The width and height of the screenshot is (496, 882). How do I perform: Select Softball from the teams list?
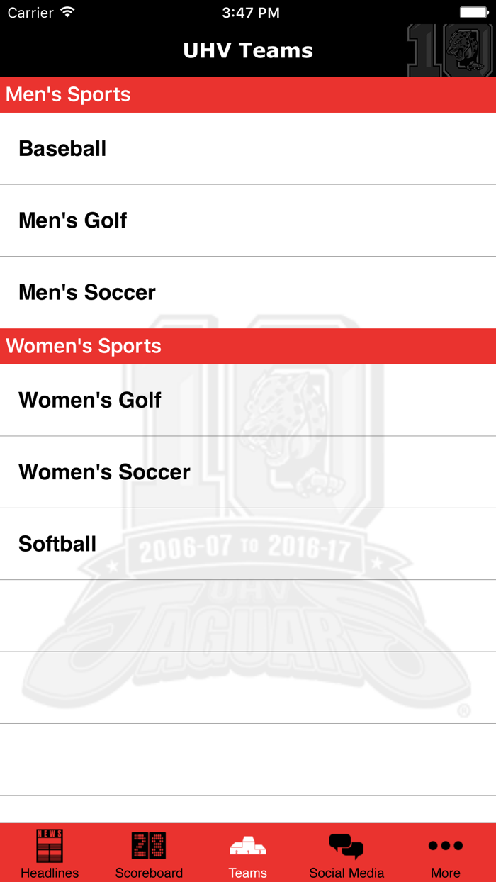tap(248, 544)
